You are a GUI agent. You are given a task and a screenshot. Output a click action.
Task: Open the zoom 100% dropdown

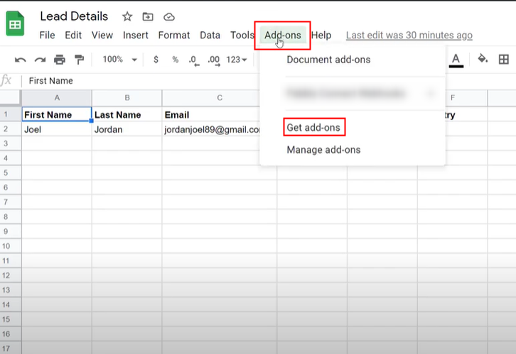(x=119, y=60)
